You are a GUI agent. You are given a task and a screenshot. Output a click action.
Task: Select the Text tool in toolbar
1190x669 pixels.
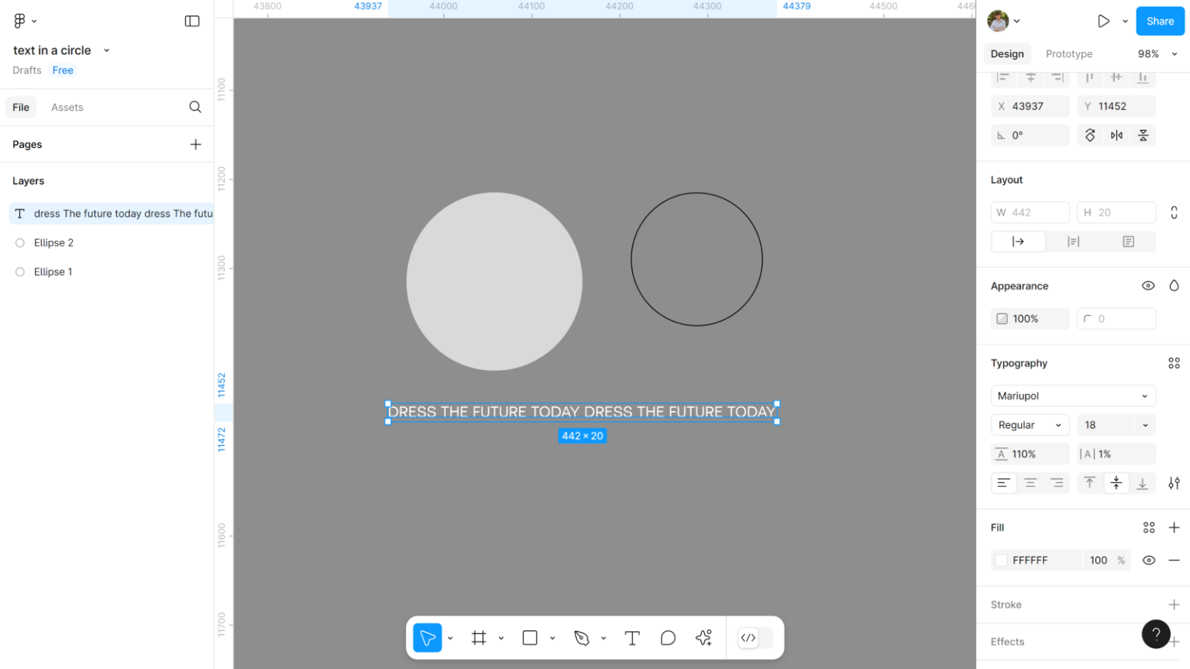[632, 638]
